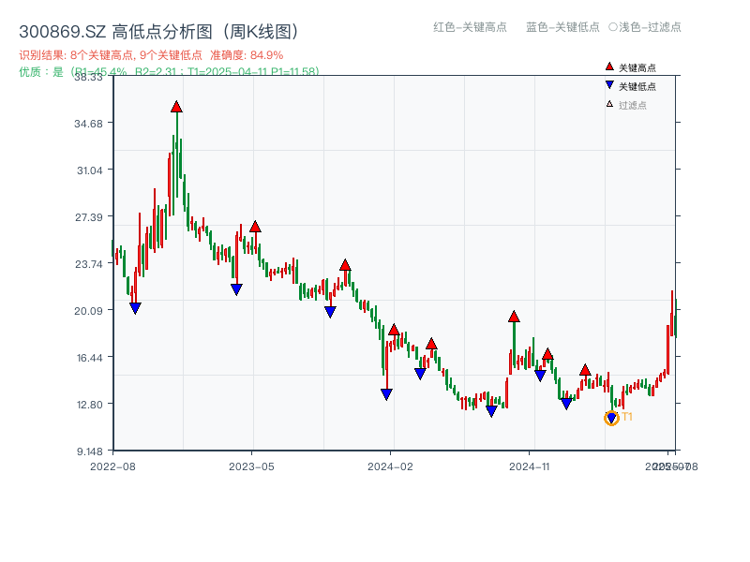750x562 pixels.
Task: Click the chart title 300869.SZ 高低点分析图
Action: pos(158,32)
